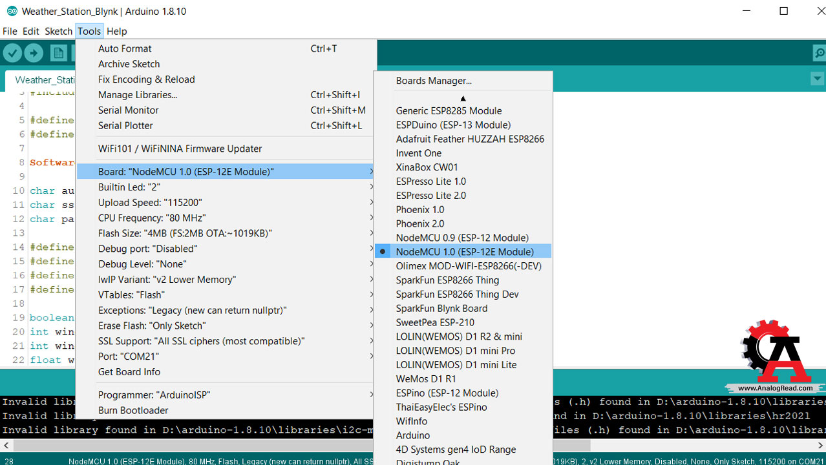
Task: Expand lwIP Variant submenu
Action: [371, 280]
